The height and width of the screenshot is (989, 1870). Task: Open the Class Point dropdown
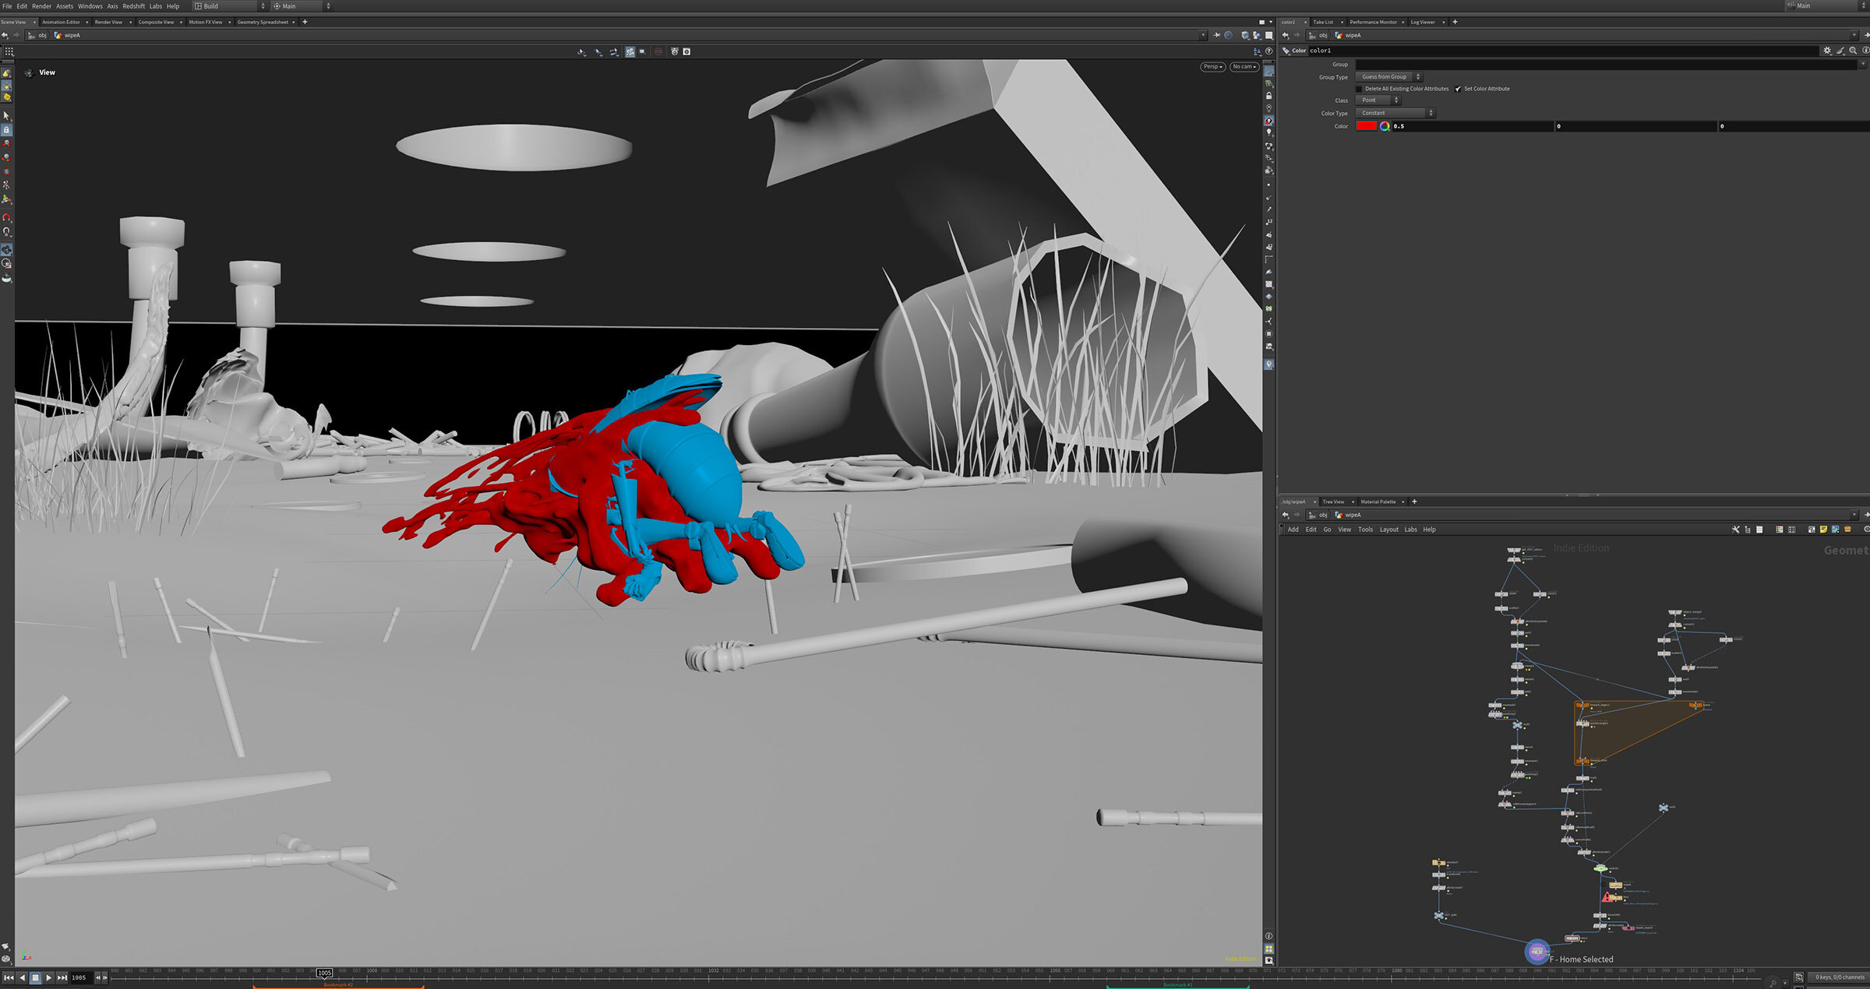point(1378,100)
